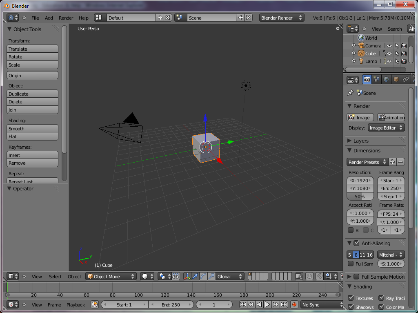Enable the translate manipulator arrow

[x=195, y=276]
